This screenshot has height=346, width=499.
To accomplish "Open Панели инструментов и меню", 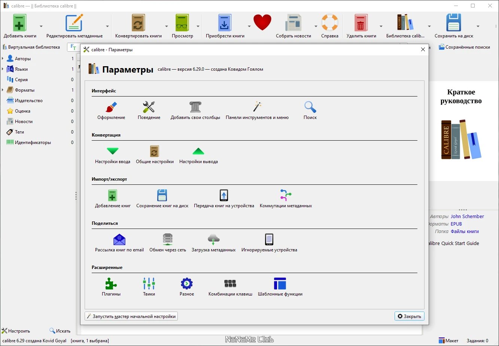I will pos(257,111).
